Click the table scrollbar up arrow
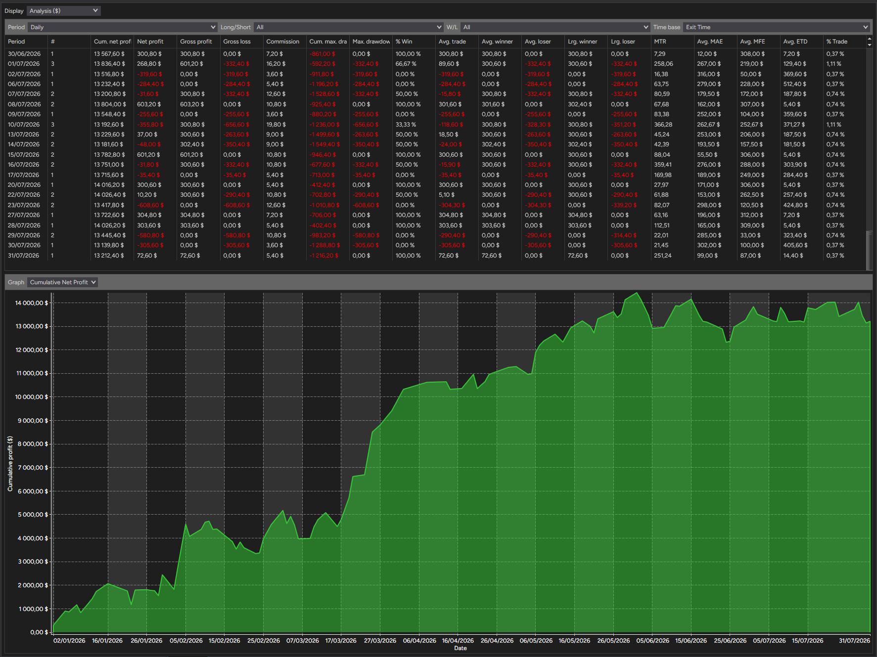The height and width of the screenshot is (657, 877). 869,39
